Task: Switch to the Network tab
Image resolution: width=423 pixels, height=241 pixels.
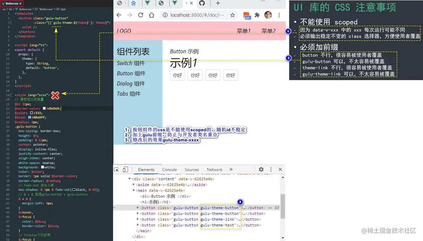Action: pos(215,170)
